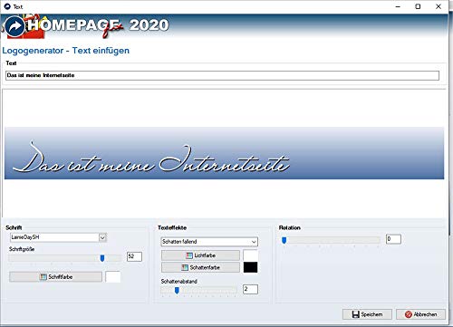Click the color palette icon on Lichtfarbe button
The width and height of the screenshot is (453, 327).
point(189,255)
